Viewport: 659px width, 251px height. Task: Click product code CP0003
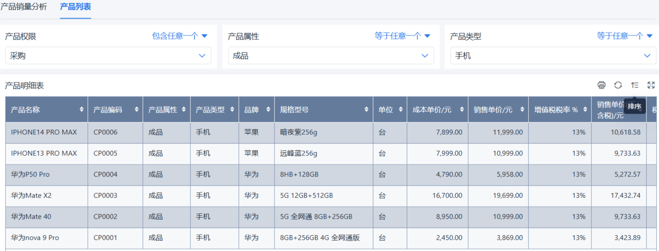pos(105,196)
